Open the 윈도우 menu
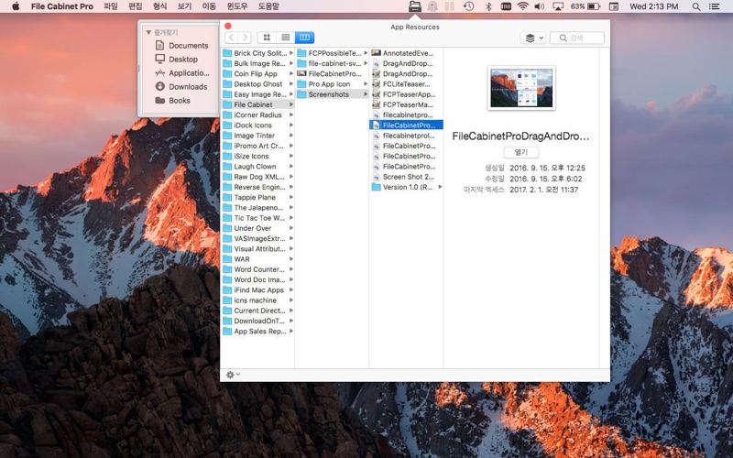The image size is (733, 458). pyautogui.click(x=237, y=6)
